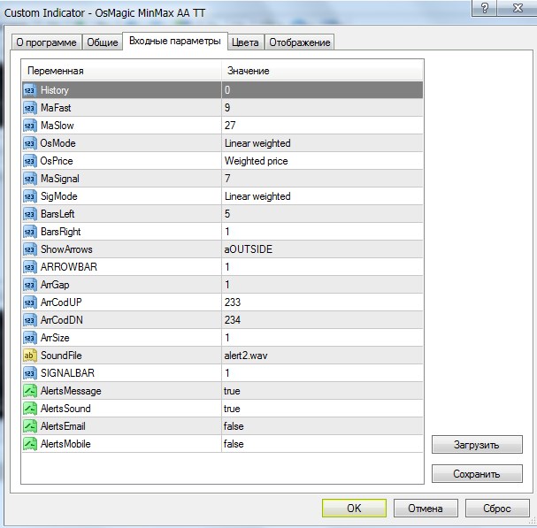Select the SIGNALBAR variable name

click(67, 373)
